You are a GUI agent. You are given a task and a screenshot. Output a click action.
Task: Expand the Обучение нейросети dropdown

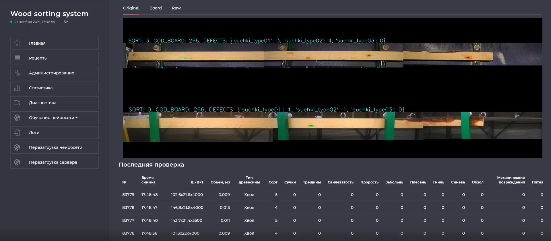click(x=53, y=118)
